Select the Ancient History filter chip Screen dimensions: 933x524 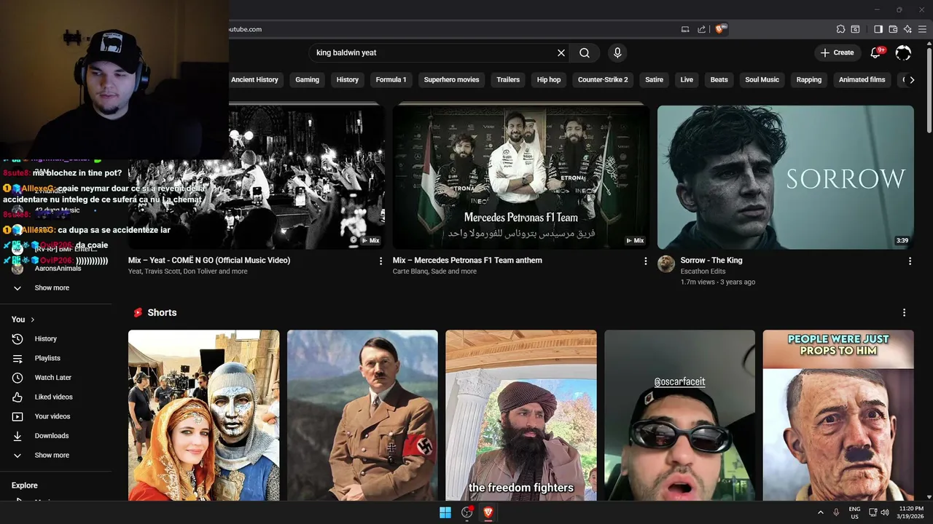click(254, 80)
